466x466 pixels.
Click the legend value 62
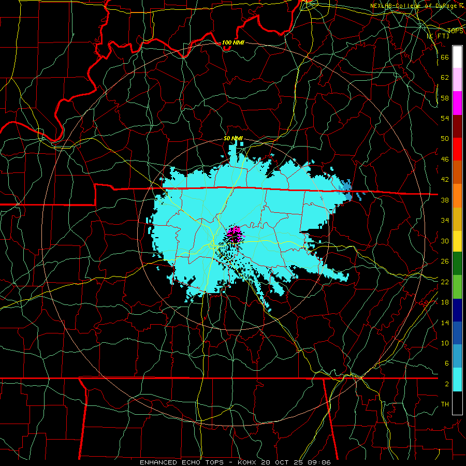click(x=445, y=77)
